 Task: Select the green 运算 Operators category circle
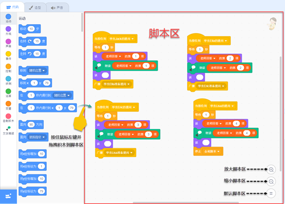click(x=8, y=91)
